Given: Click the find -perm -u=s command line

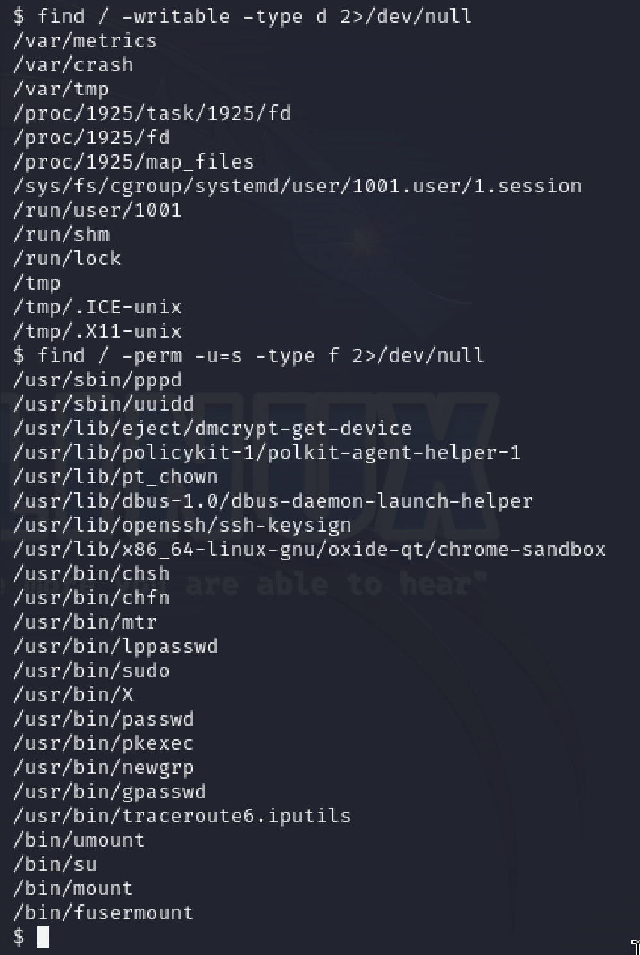Looking at the screenshot, I should [248, 356].
